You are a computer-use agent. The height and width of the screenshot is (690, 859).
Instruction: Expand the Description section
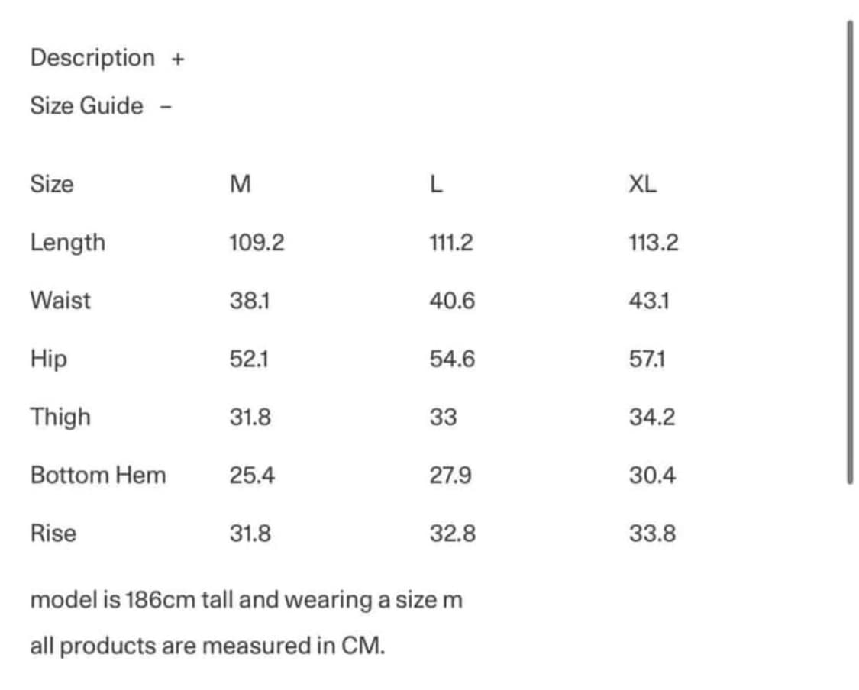click(92, 58)
